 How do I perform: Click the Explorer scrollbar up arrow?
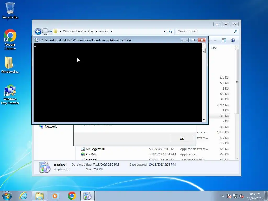point(237,47)
